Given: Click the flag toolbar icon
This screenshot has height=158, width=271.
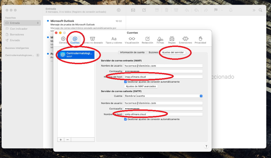Looking at the screenshot, I should point(216,10).
